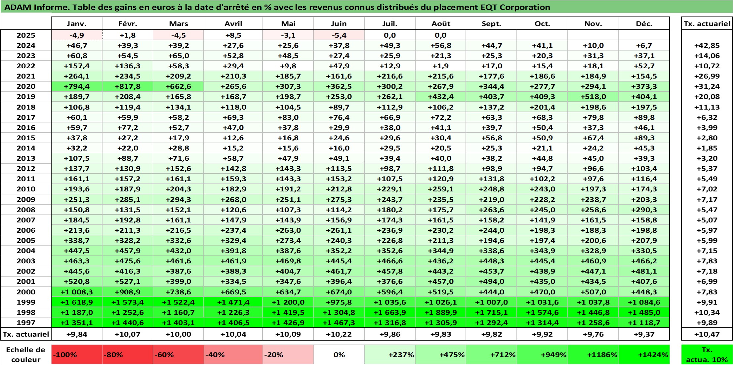This screenshot has width=733, height=365.
Task: Click cell -4,9 for January 2025
Action: 77,35
